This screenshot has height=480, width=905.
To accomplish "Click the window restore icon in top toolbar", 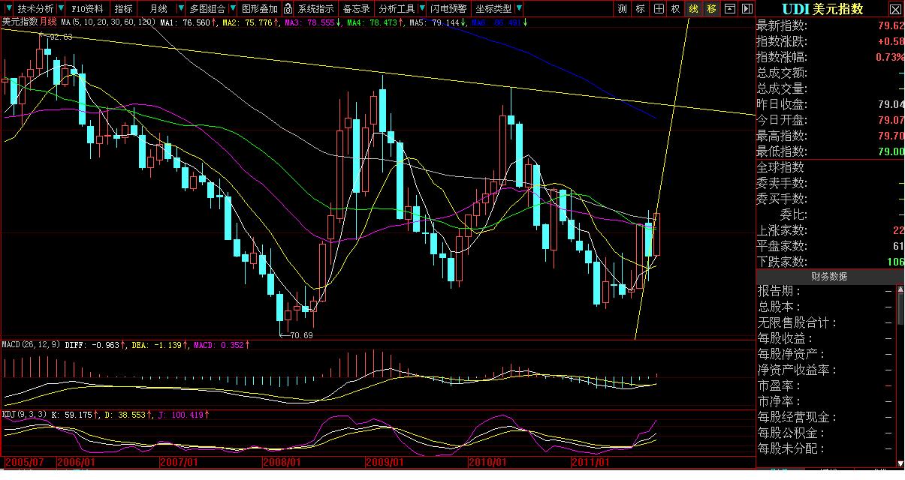I will point(729,9).
